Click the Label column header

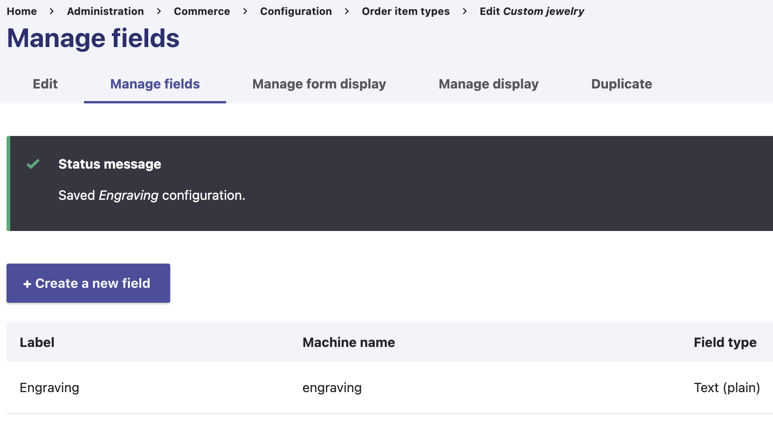(37, 342)
